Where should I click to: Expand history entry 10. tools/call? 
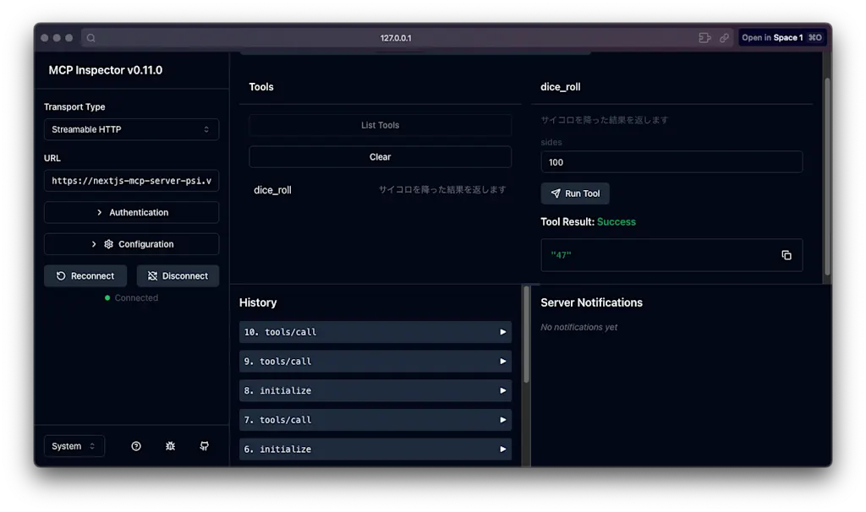click(375, 332)
